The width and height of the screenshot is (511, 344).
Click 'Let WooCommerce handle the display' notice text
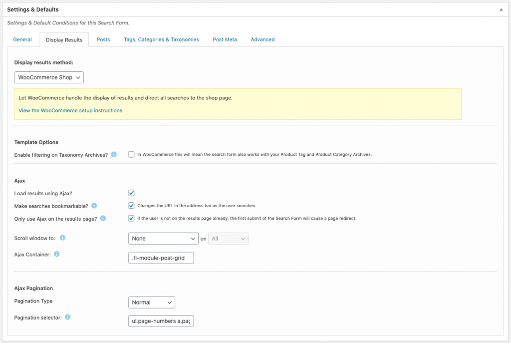tap(125, 98)
